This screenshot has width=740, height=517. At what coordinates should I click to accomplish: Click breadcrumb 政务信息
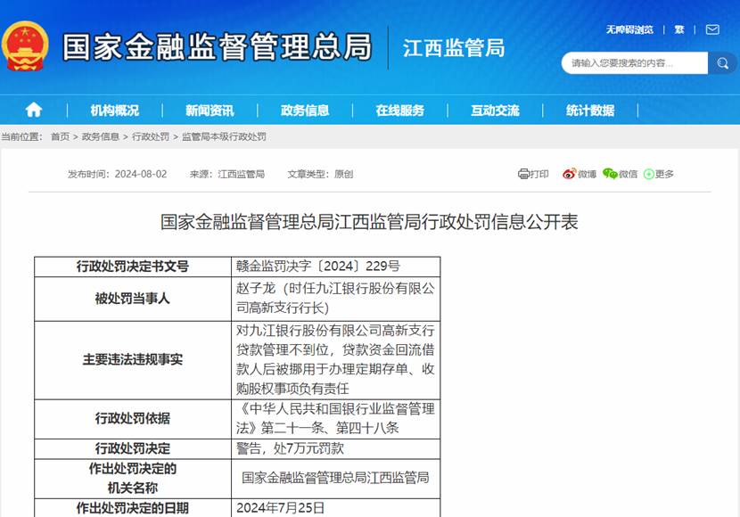[101, 136]
